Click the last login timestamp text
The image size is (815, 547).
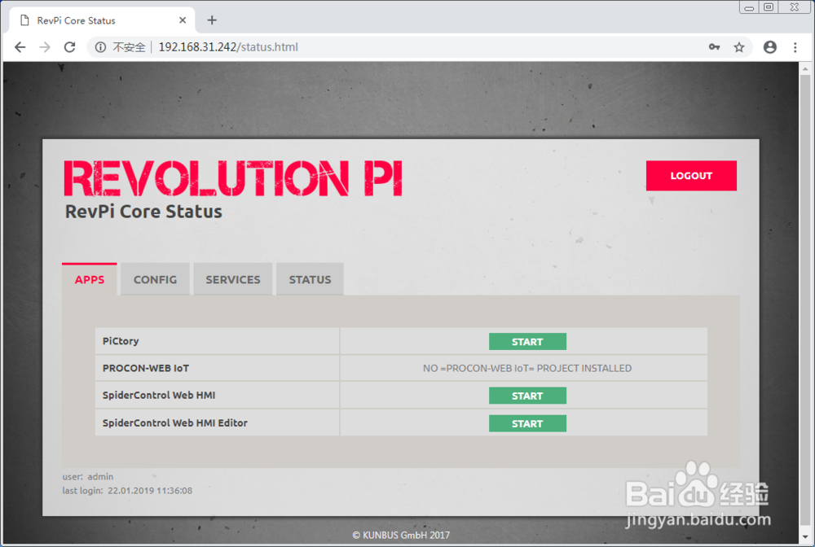(x=127, y=491)
